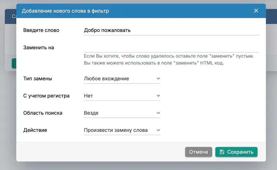The image size is (277, 170).
Task: Open the Область поиска dropdown
Action: [x=121, y=113]
